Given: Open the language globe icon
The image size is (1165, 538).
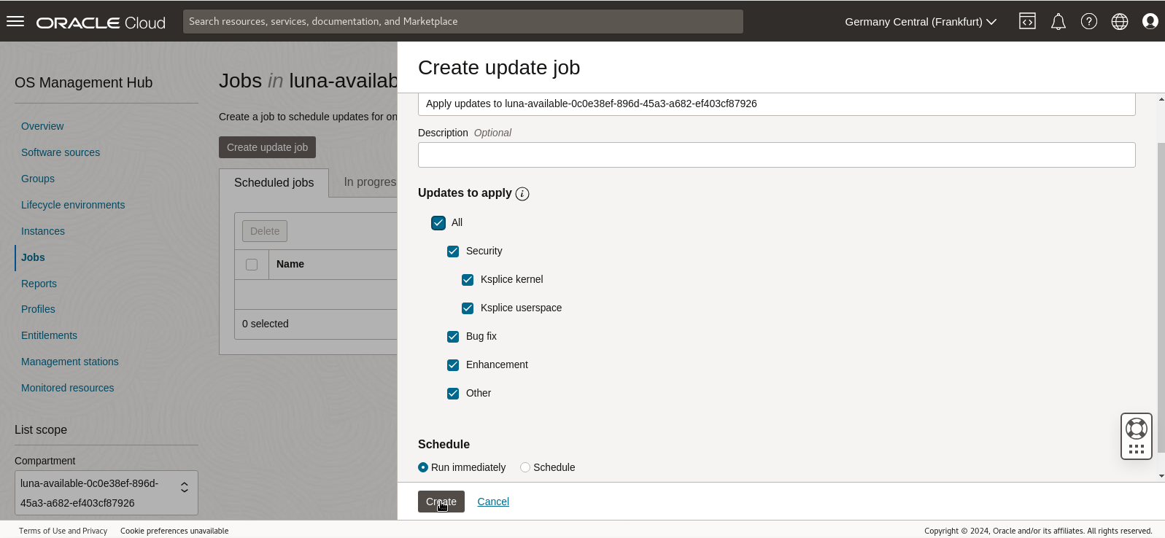Looking at the screenshot, I should click(x=1120, y=21).
